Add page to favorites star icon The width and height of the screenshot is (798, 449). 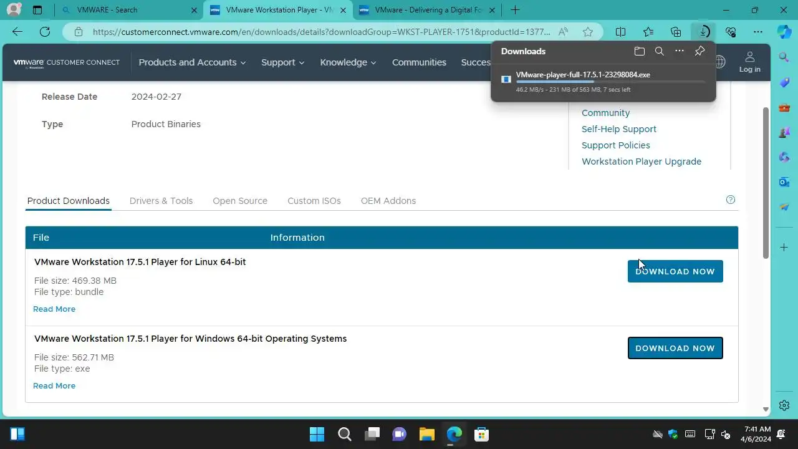coord(588,32)
